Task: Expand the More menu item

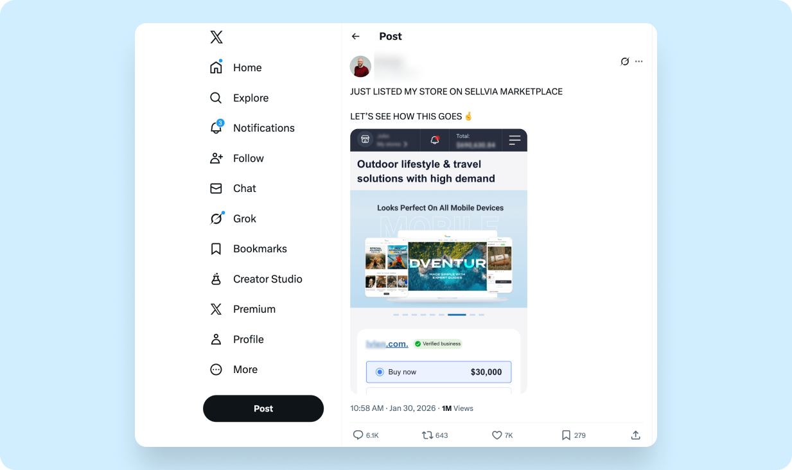Action: tap(234, 370)
